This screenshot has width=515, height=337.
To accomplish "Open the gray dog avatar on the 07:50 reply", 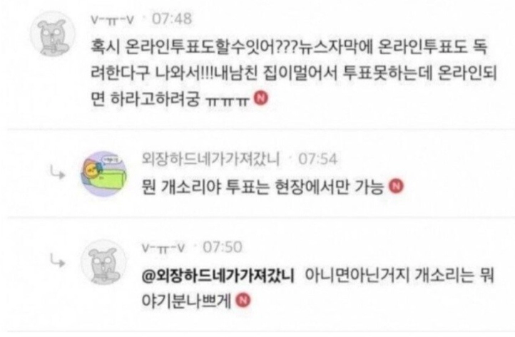I will pyautogui.click(x=104, y=262).
